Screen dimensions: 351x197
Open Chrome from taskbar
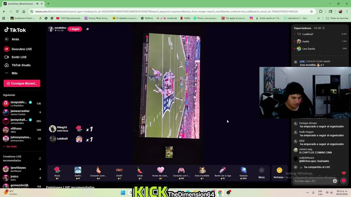[220, 193]
